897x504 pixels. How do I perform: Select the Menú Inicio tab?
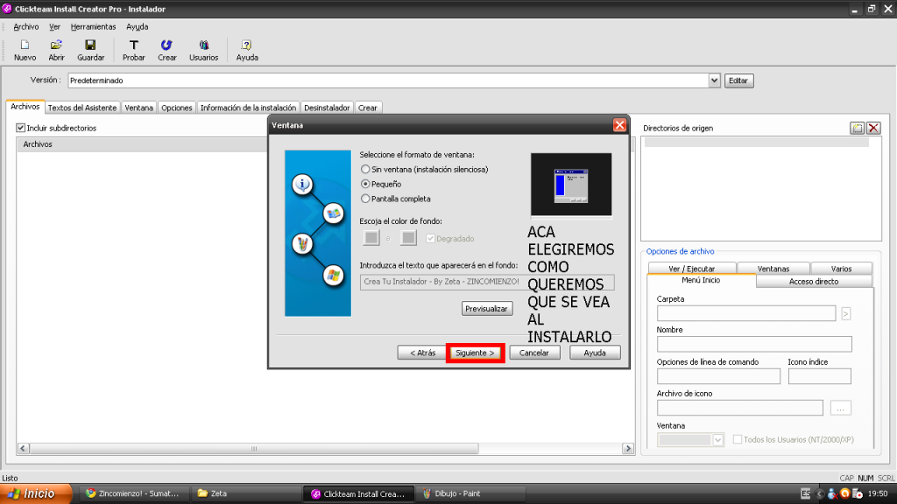coord(702,281)
